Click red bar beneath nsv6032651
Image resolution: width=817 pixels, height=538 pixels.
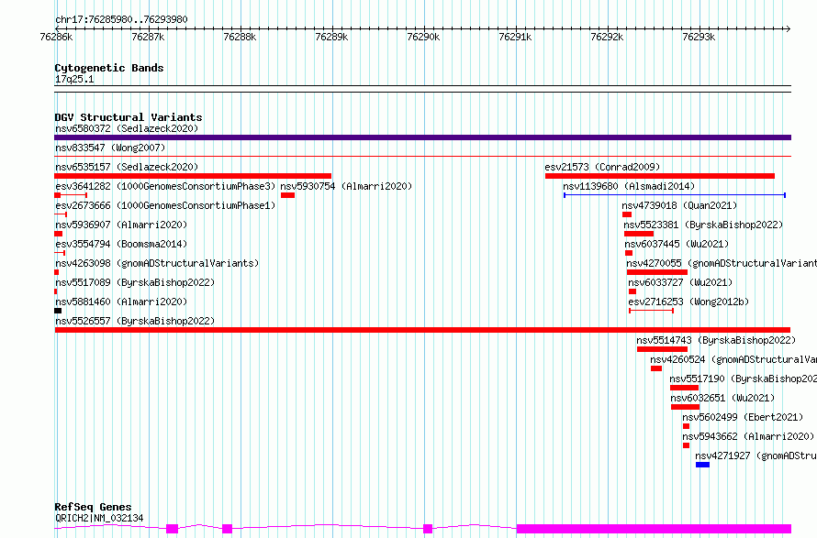tap(685, 407)
